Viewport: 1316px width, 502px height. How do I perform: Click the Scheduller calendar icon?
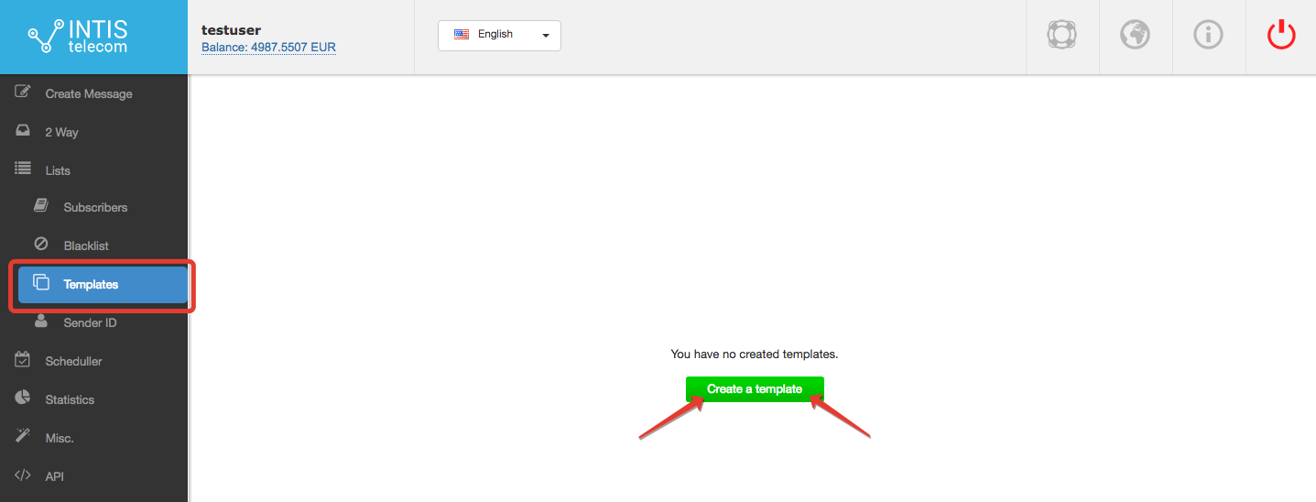click(23, 360)
